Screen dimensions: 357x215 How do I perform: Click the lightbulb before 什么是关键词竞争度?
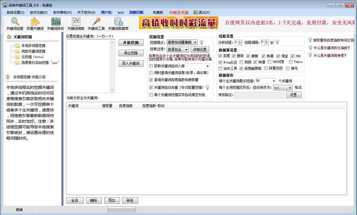310,55
